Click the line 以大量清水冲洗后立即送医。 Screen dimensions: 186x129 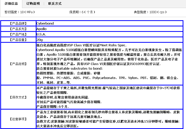pyautogui.click(x=58, y=126)
